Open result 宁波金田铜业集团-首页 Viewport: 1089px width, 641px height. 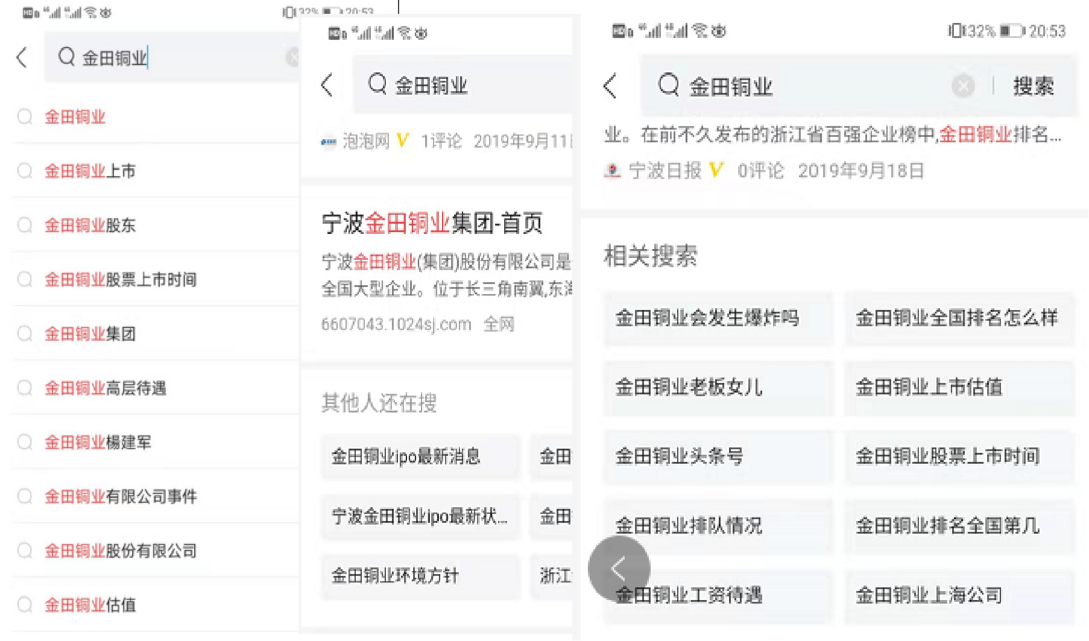coord(432,223)
